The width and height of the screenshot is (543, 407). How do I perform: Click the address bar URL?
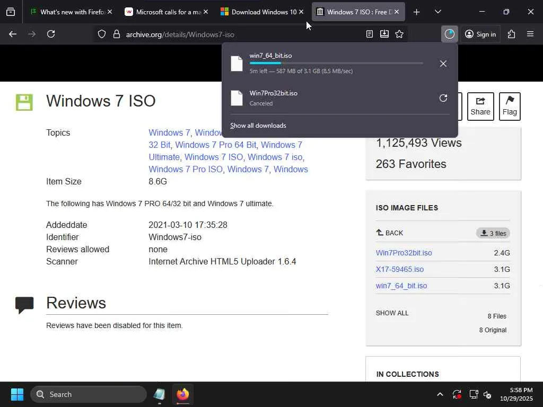(180, 34)
